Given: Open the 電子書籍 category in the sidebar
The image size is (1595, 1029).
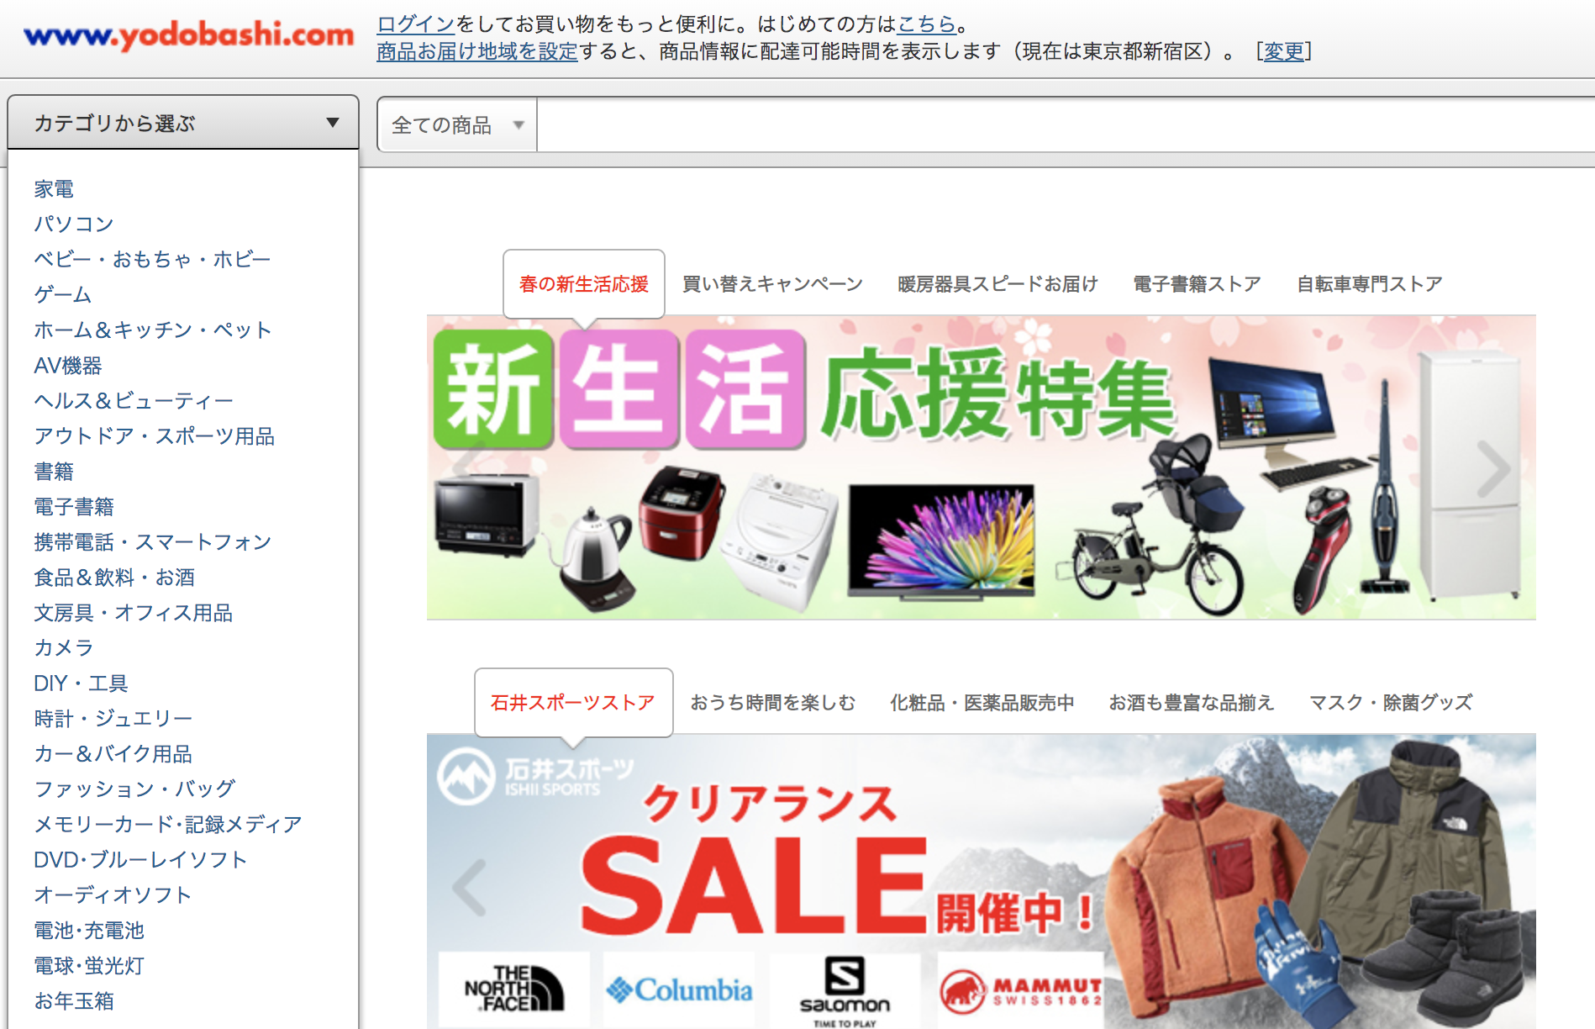Looking at the screenshot, I should pos(74,507).
